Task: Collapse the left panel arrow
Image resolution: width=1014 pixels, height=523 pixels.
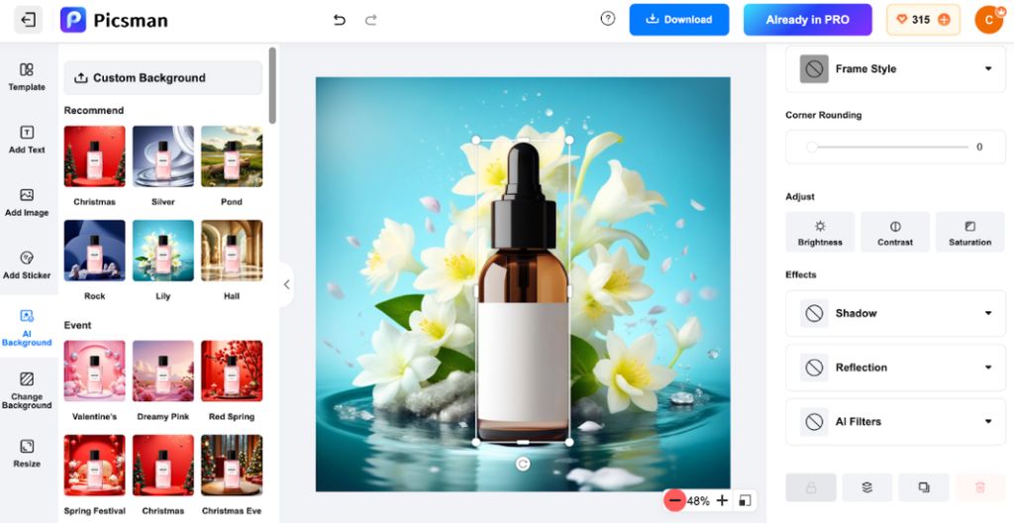Action: click(286, 284)
